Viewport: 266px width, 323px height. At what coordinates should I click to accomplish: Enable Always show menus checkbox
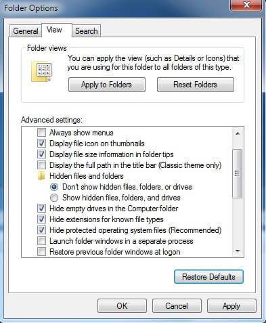(x=41, y=133)
